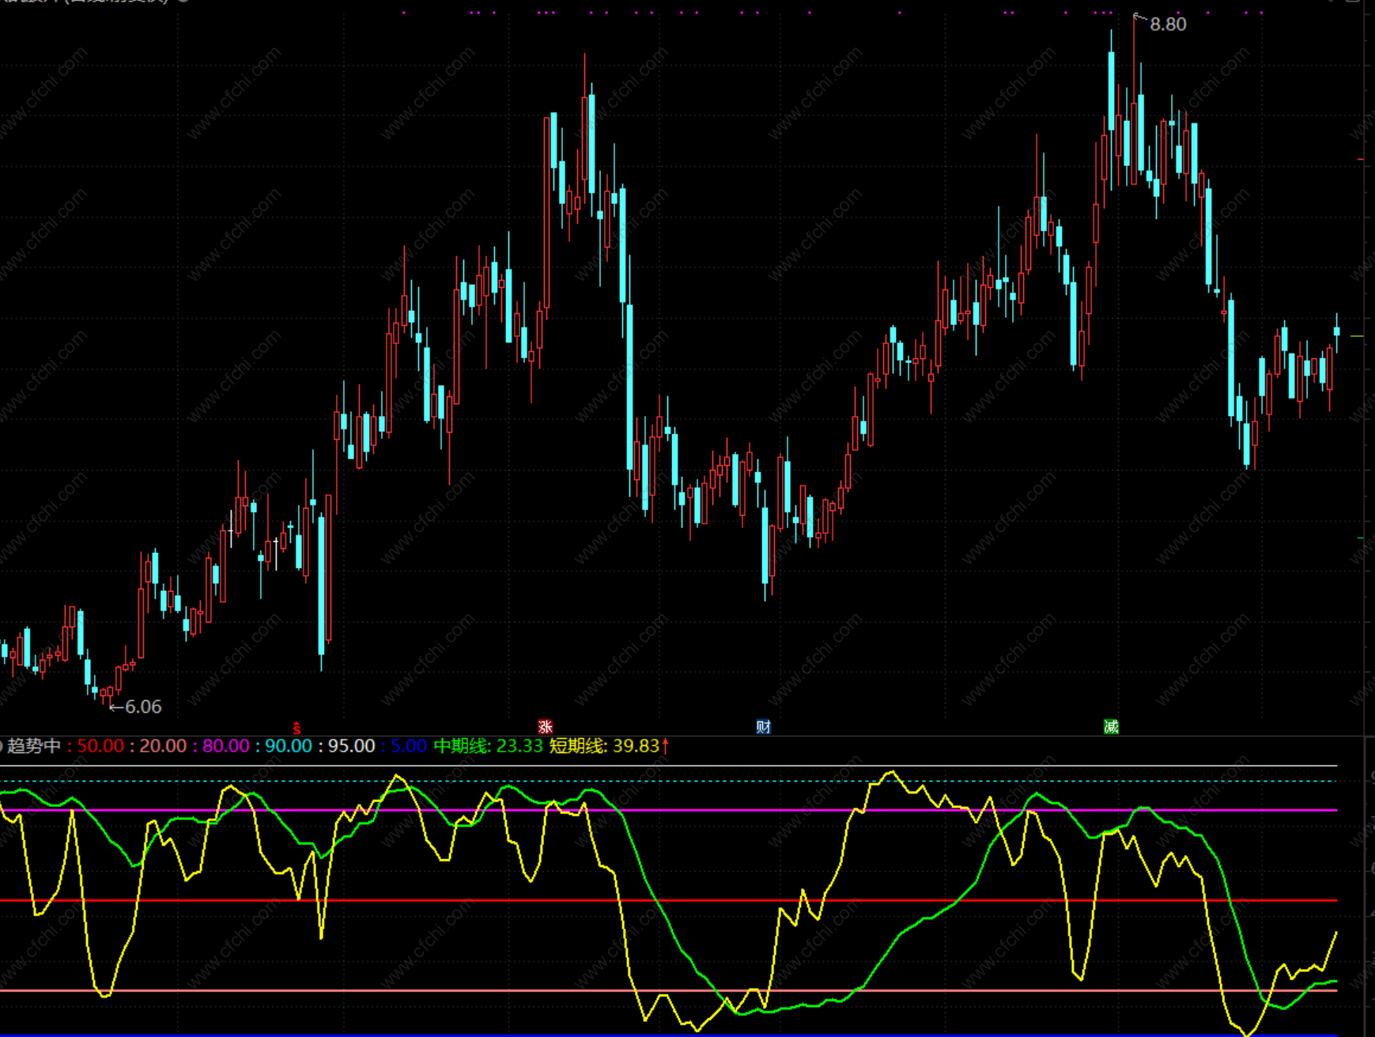Select the 6.06 low price label

click(143, 706)
